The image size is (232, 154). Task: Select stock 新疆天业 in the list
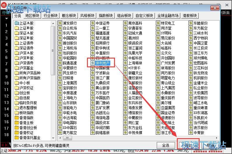click(x=133, y=73)
